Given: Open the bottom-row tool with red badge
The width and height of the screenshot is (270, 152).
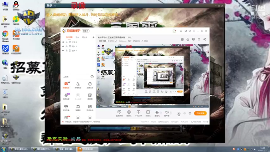Looking at the screenshot, I should coord(66,117).
